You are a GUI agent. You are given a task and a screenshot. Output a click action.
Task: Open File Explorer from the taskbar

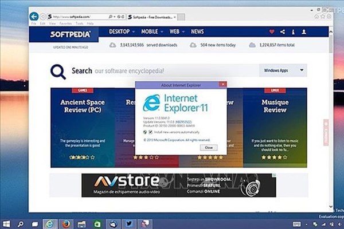(x=81, y=224)
